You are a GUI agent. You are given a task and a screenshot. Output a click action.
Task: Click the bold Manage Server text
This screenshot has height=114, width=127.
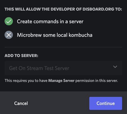(x=61, y=81)
